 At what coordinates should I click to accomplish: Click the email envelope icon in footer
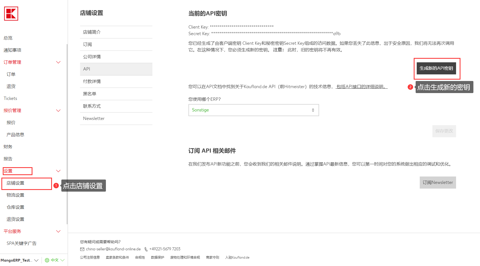click(x=82, y=249)
